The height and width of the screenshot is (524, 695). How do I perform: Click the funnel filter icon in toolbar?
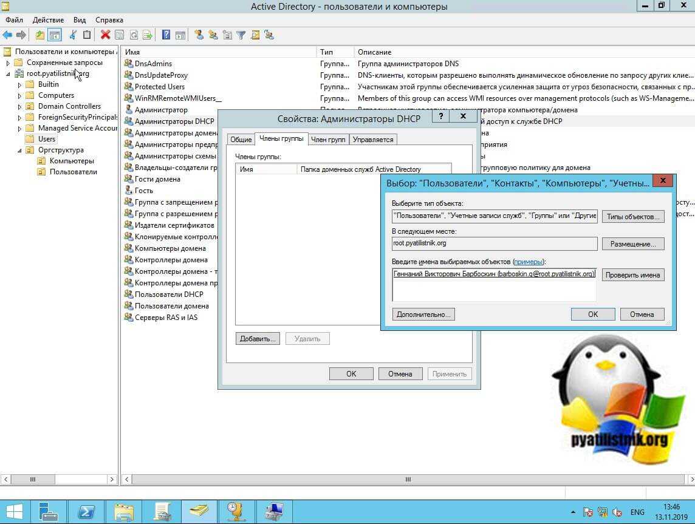(241, 35)
